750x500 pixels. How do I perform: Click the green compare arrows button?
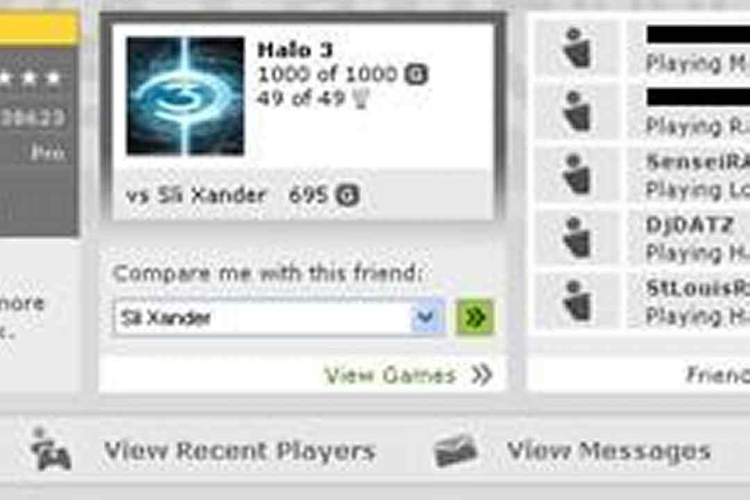coord(474,317)
